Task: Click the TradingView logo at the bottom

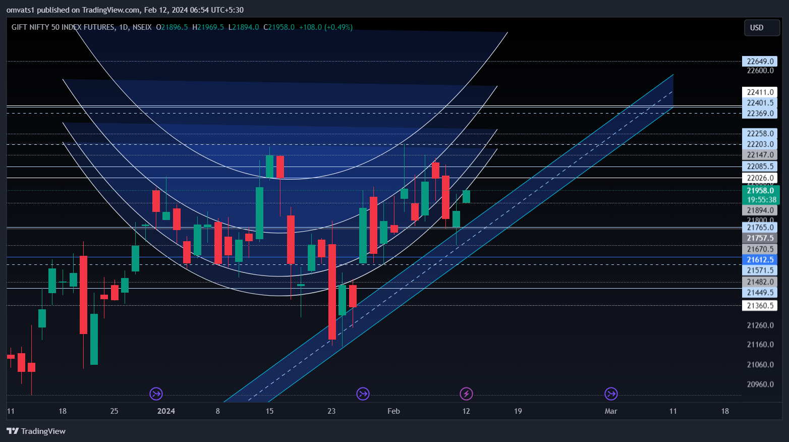Action: coord(36,431)
